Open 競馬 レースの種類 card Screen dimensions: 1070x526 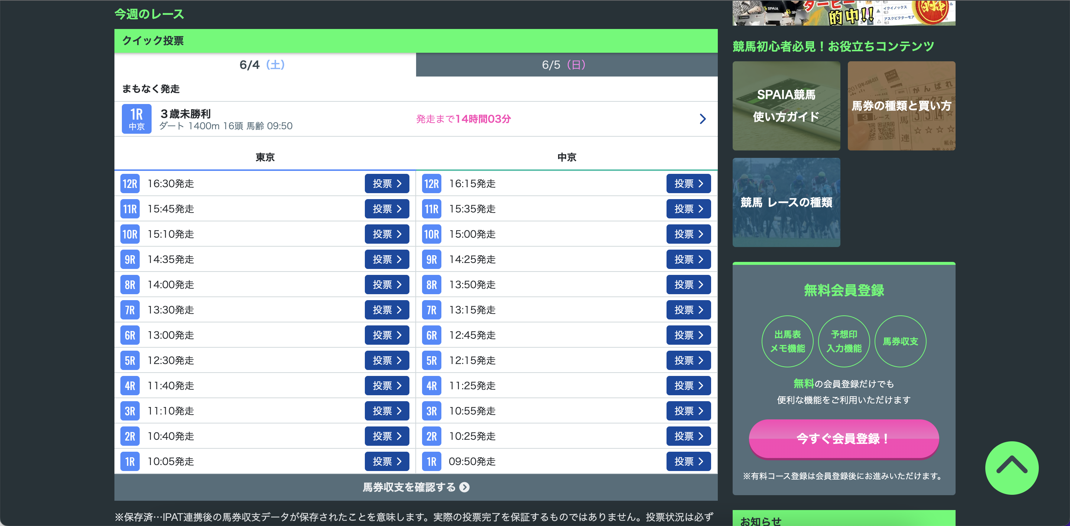coord(786,202)
